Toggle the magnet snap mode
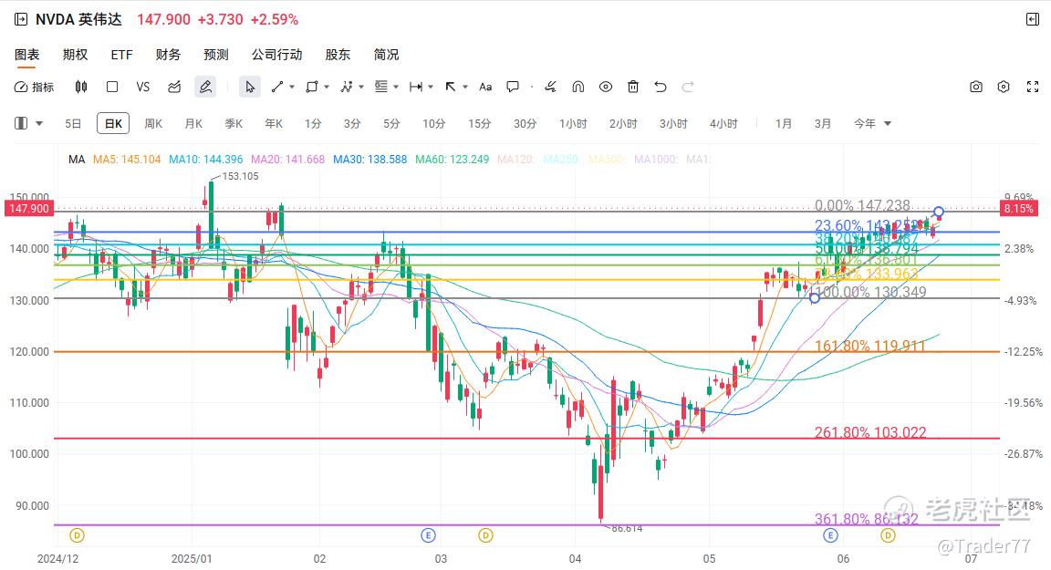1051x570 pixels. tap(578, 87)
